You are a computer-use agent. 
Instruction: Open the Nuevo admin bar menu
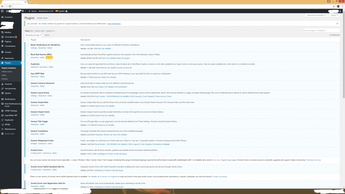(x=33, y=11)
